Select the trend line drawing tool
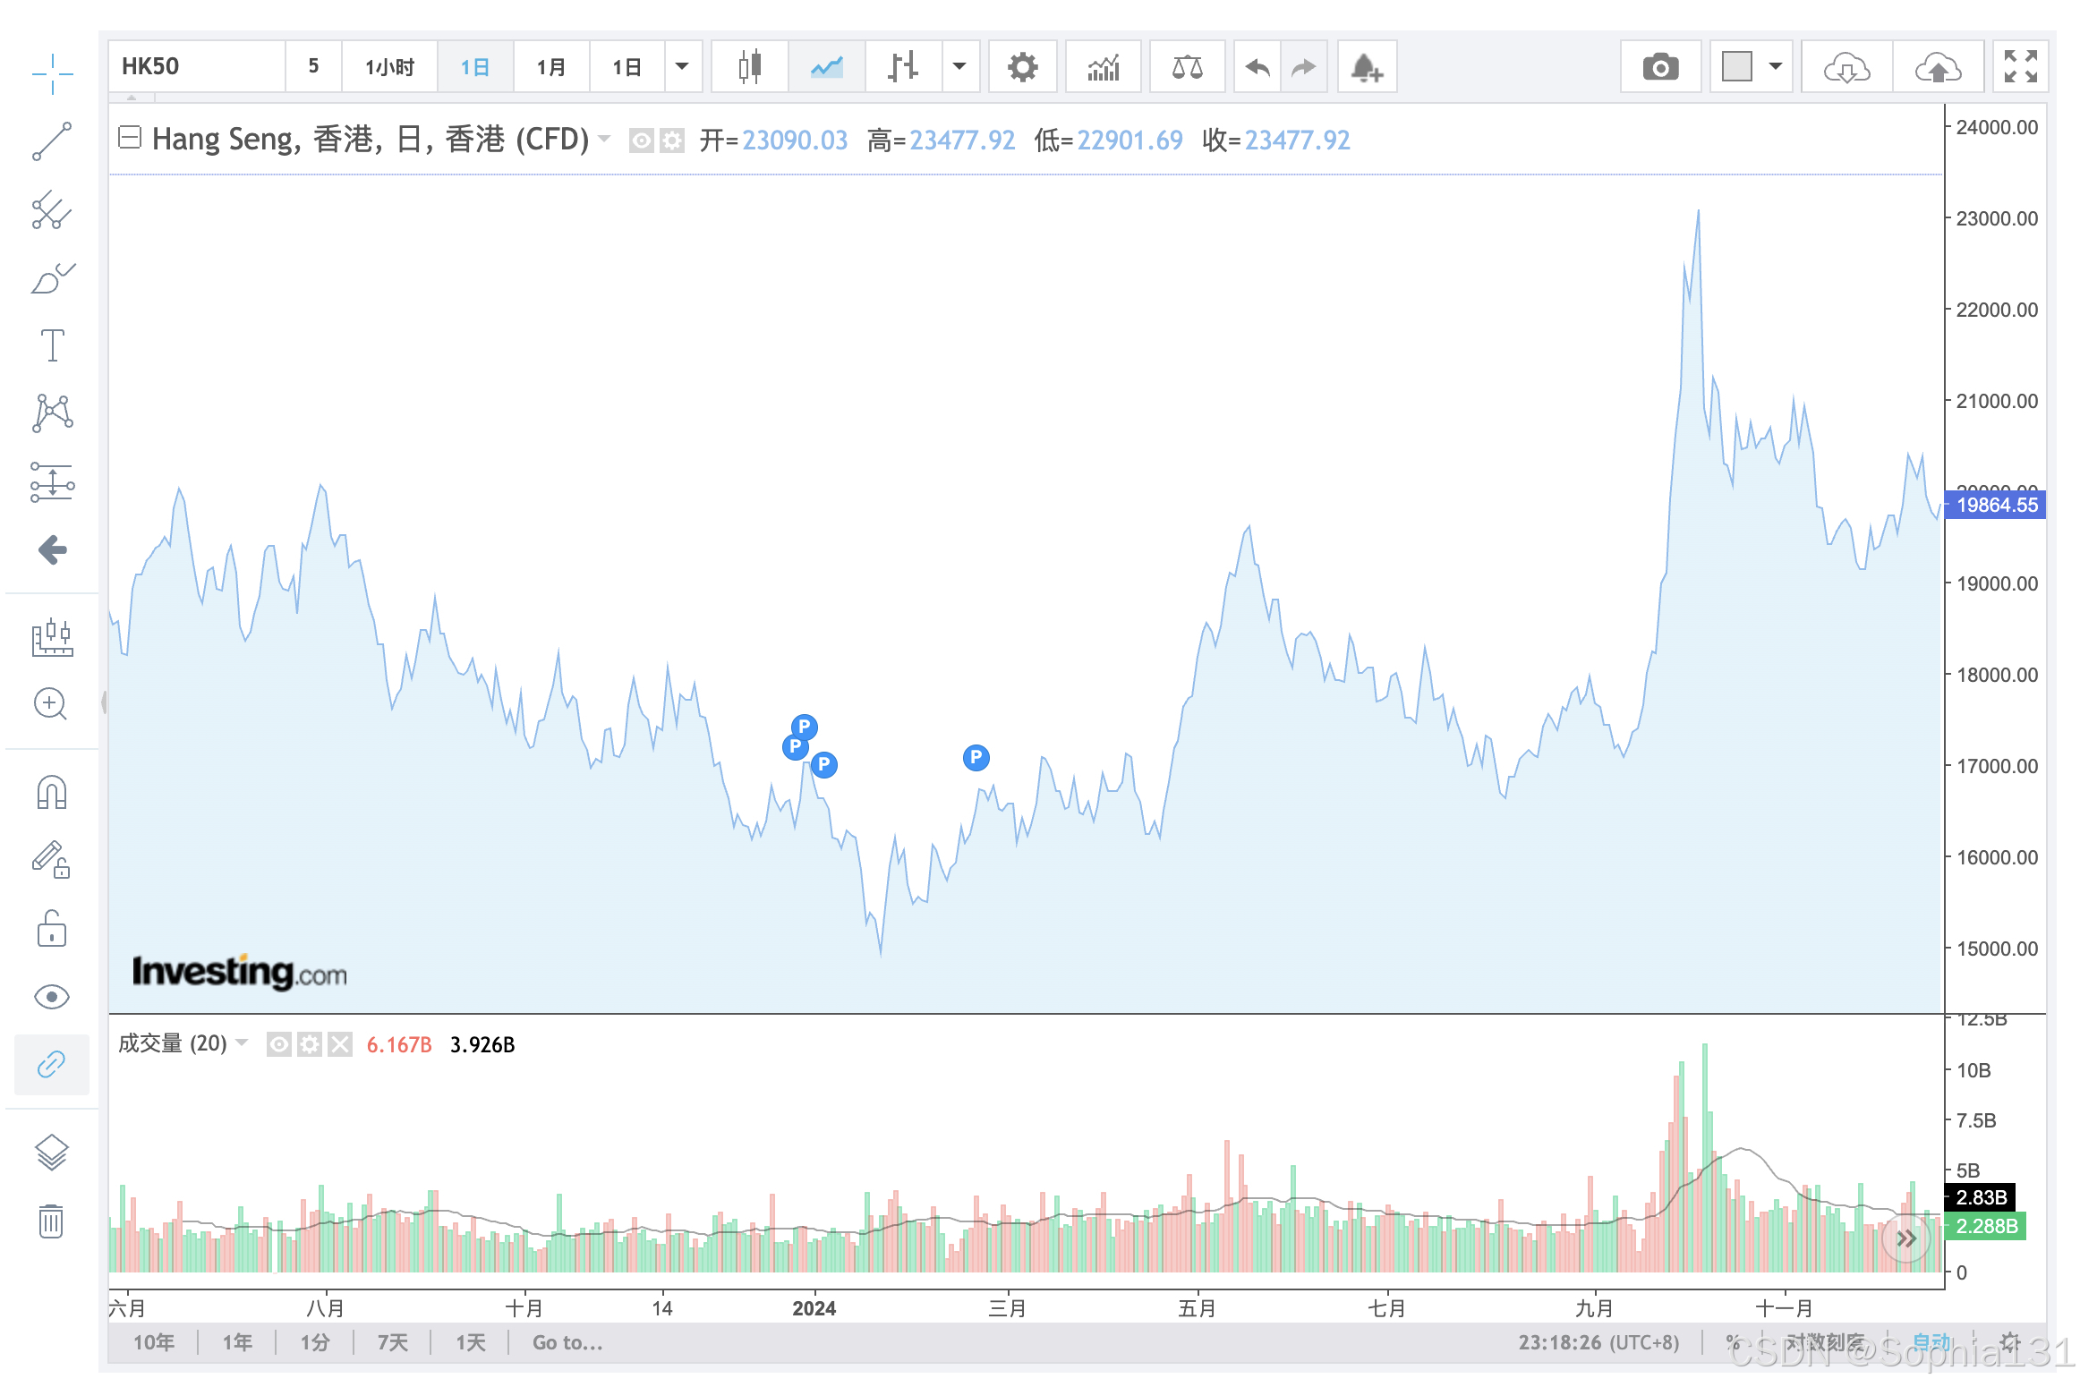 (52, 141)
